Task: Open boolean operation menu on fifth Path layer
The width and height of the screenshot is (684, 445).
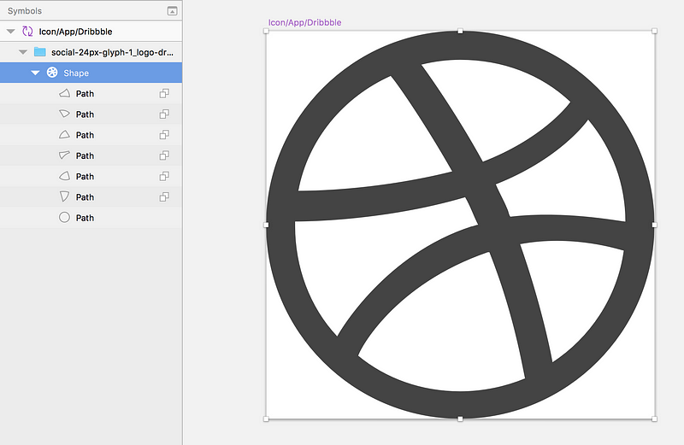Action: tap(164, 176)
